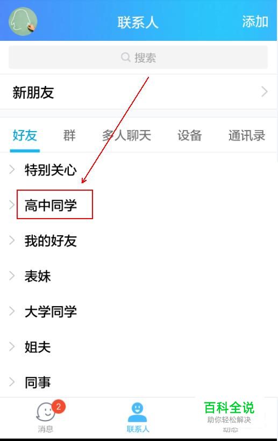The width and height of the screenshot is (278, 441).
Task: Expand the 大学同学 group
Action: (51, 312)
